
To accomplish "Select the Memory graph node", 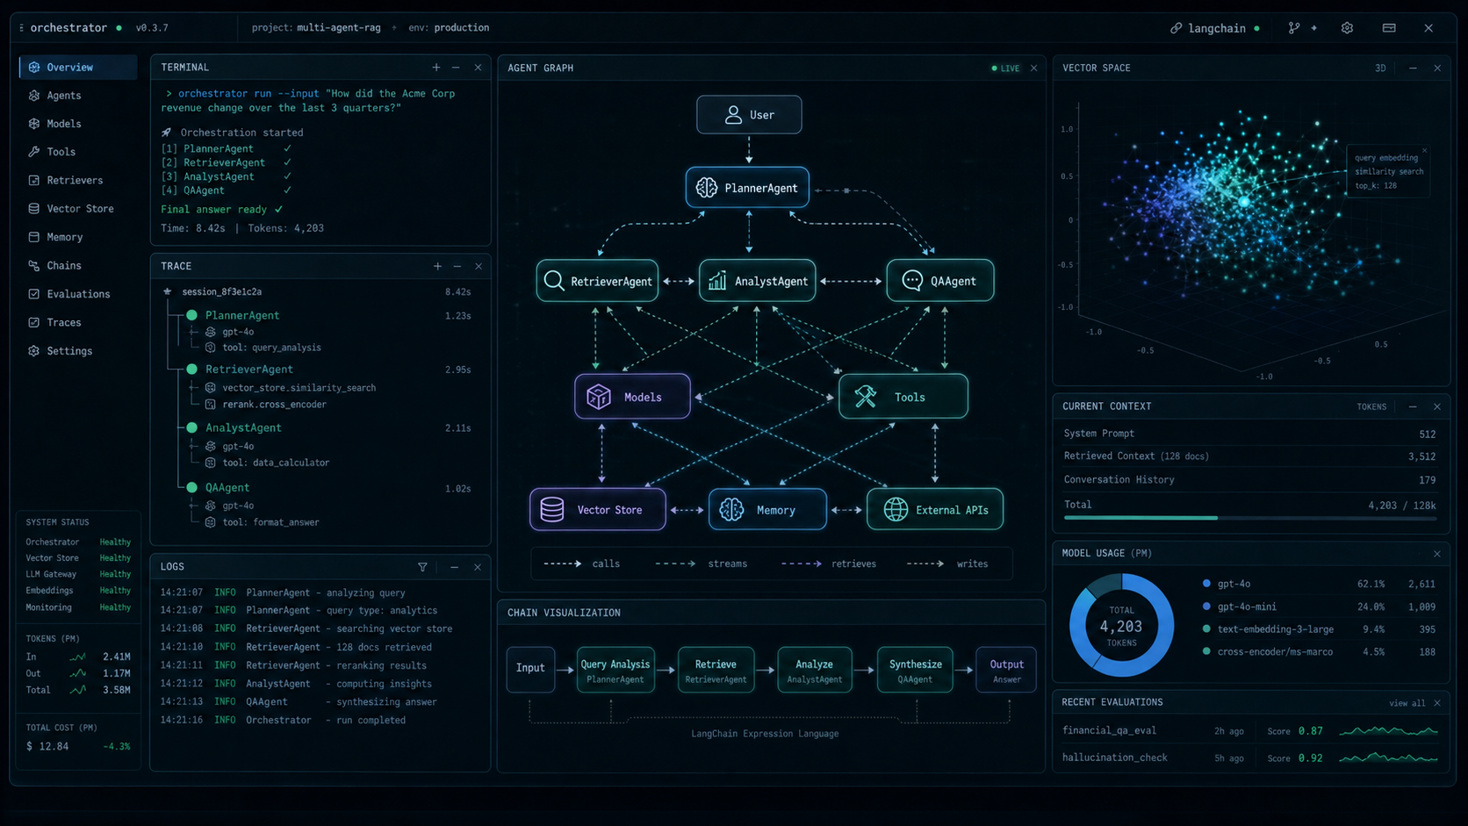I will [767, 510].
